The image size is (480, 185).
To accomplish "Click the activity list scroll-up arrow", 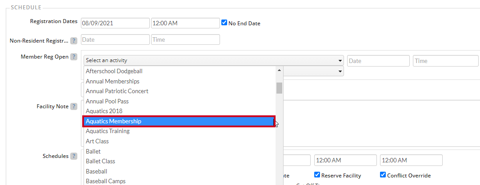I will [x=279, y=71].
